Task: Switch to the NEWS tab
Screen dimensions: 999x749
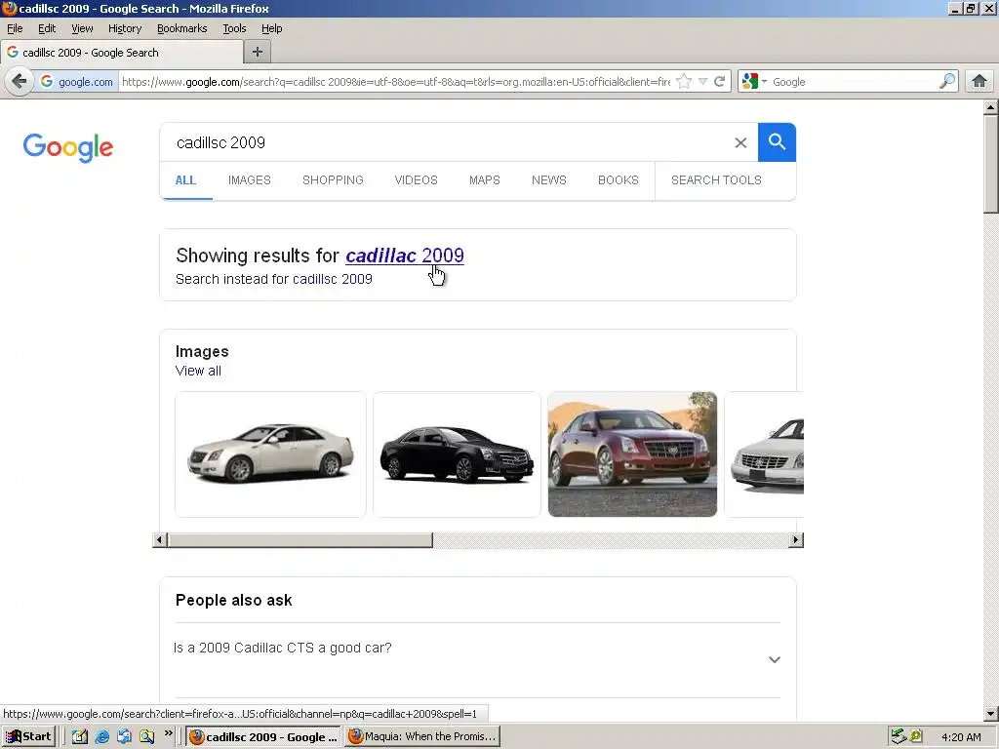Action: [x=549, y=180]
